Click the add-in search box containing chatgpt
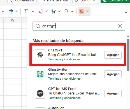Viewport: 130px width, 109px height. 79,26
